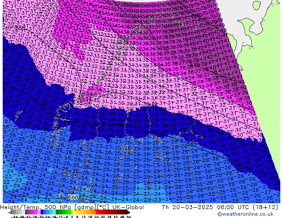Viewport: 283px width, 218px height.
Task: Click the (18+12) forecast run label
Action: (265, 207)
